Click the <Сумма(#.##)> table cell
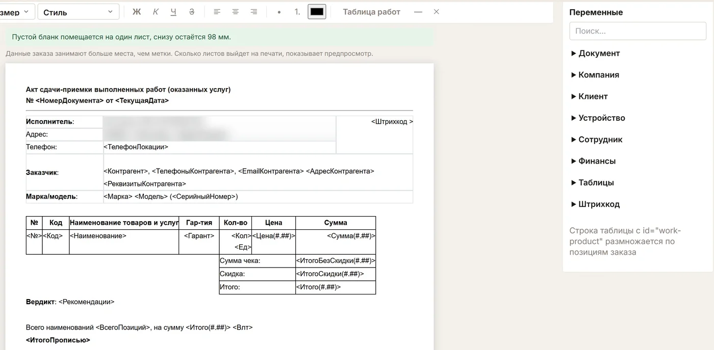 (x=336, y=242)
